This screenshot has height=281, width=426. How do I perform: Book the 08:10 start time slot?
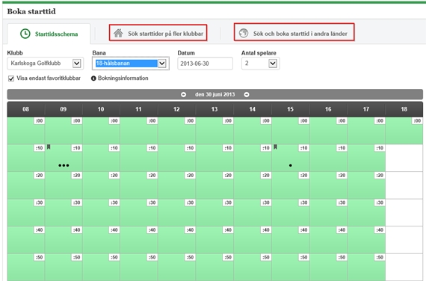[26, 158]
